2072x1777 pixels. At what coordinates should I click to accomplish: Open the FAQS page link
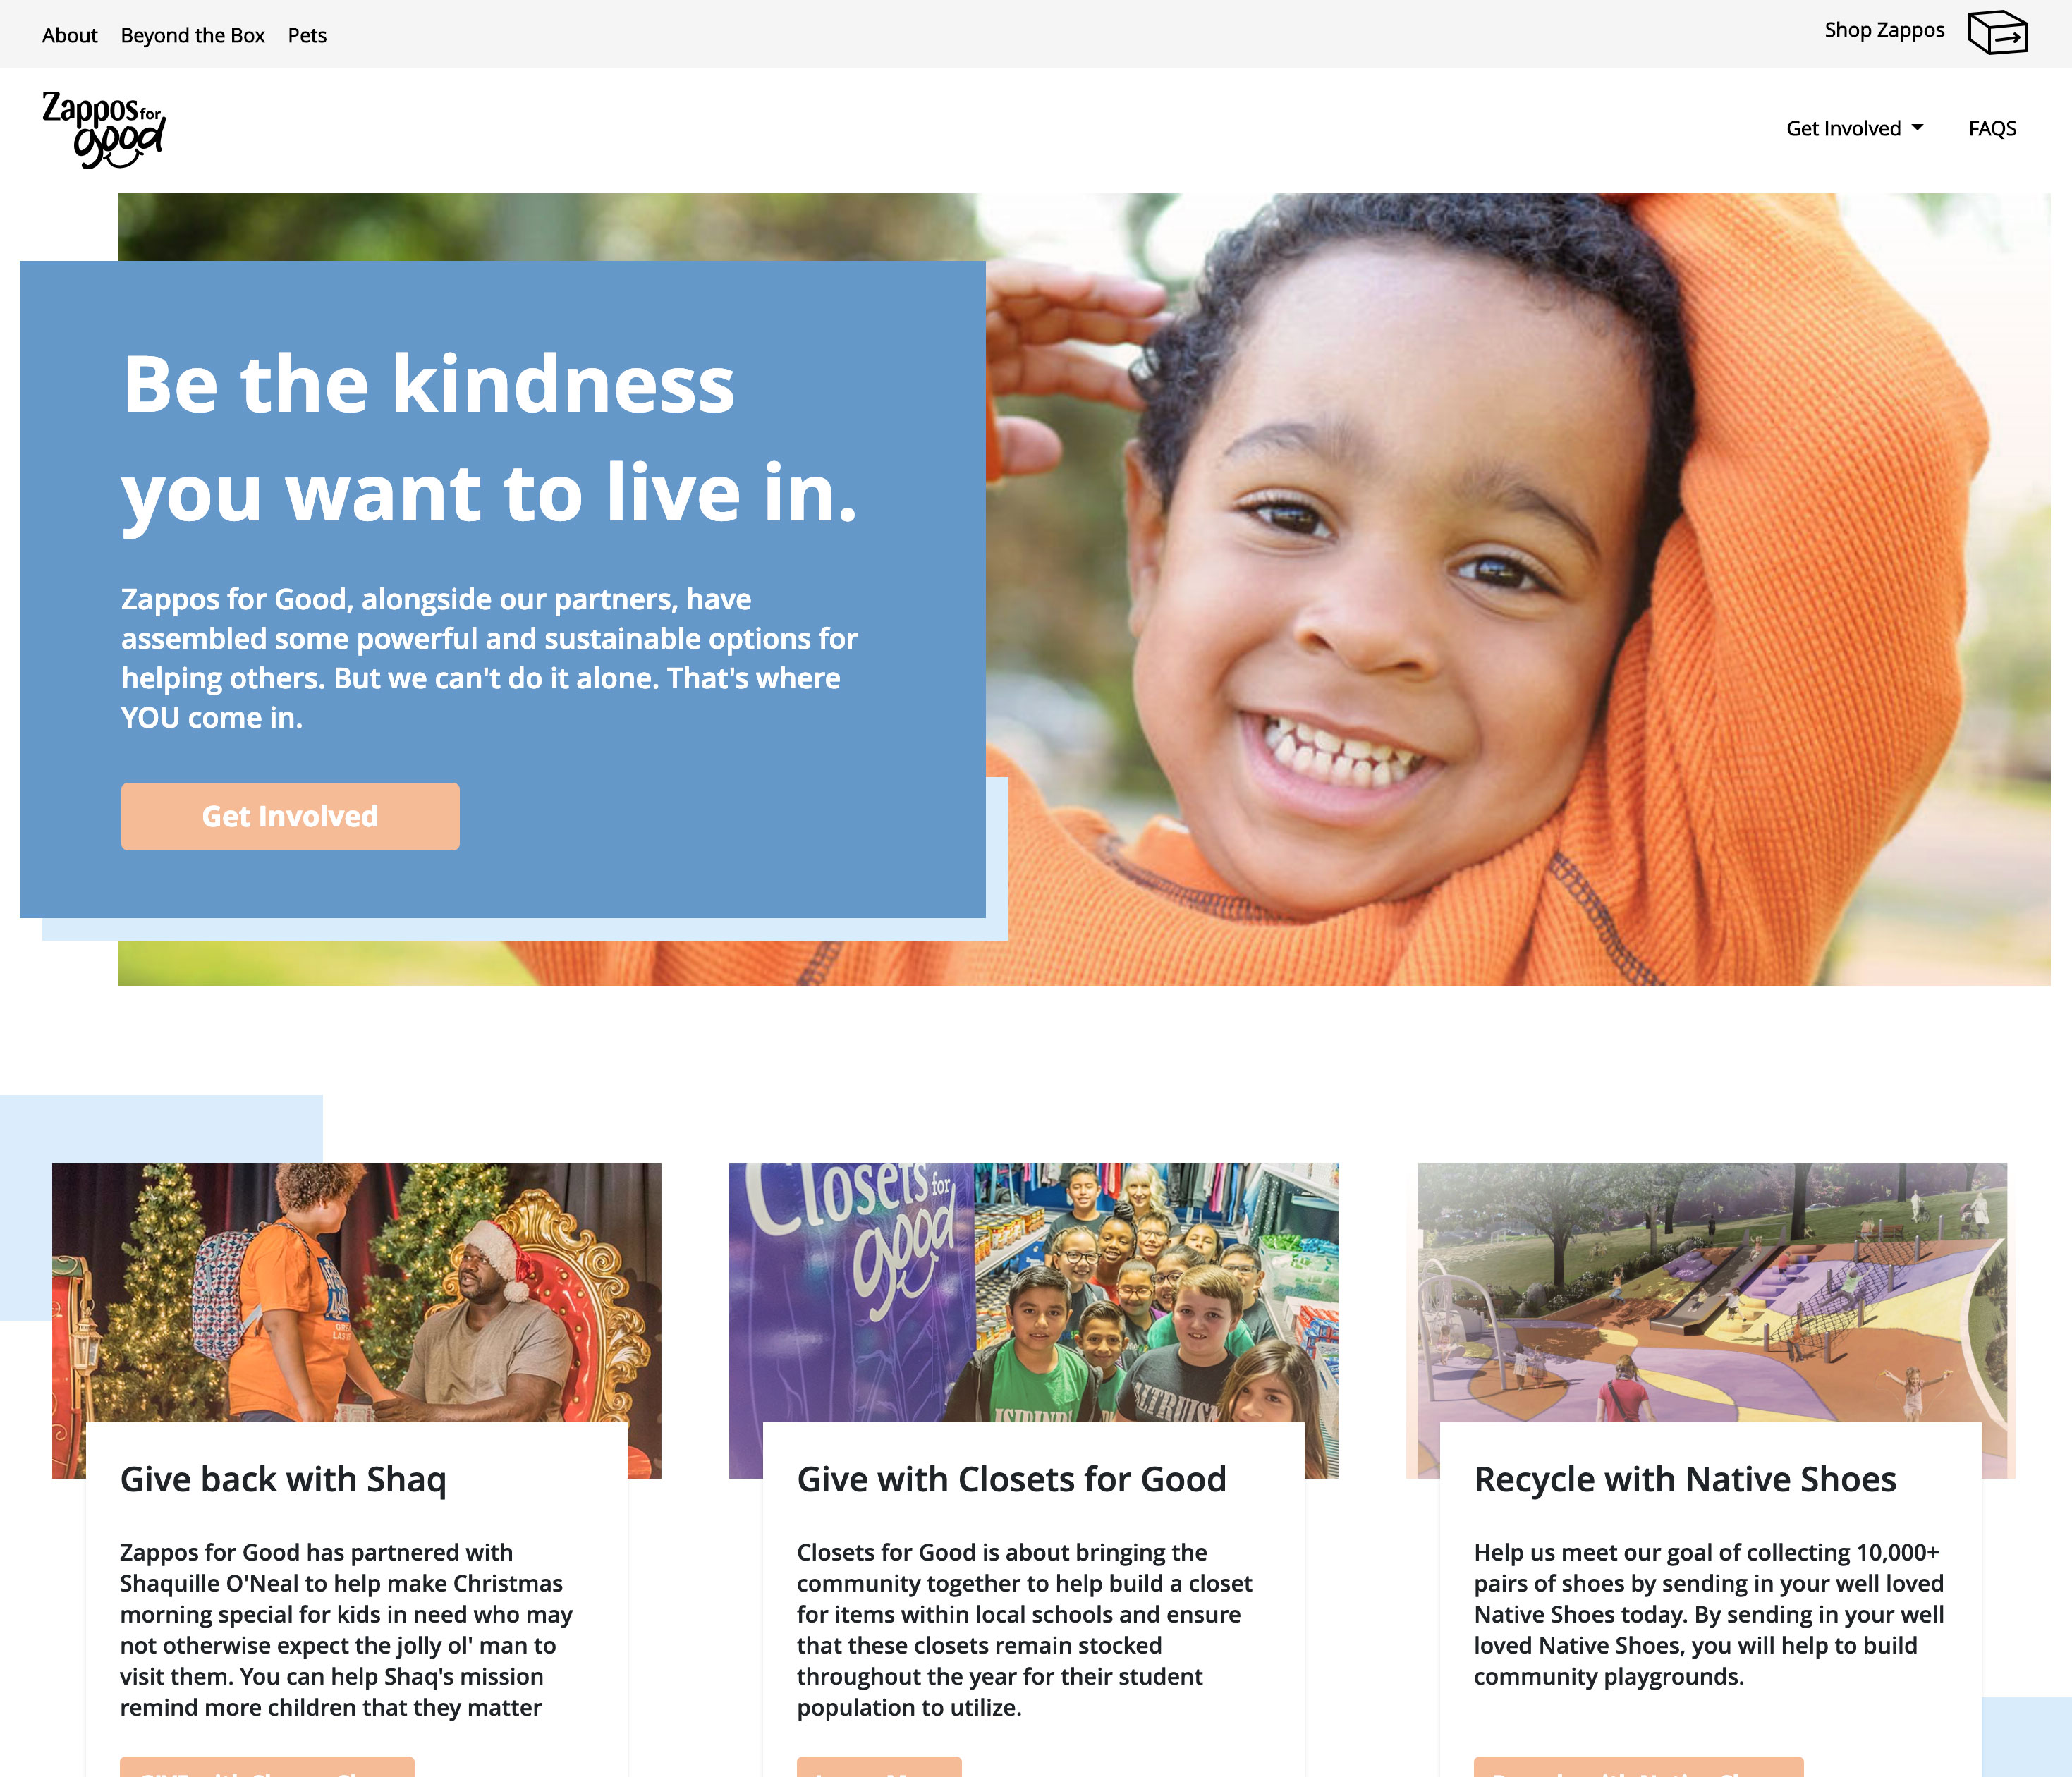coord(1994,127)
